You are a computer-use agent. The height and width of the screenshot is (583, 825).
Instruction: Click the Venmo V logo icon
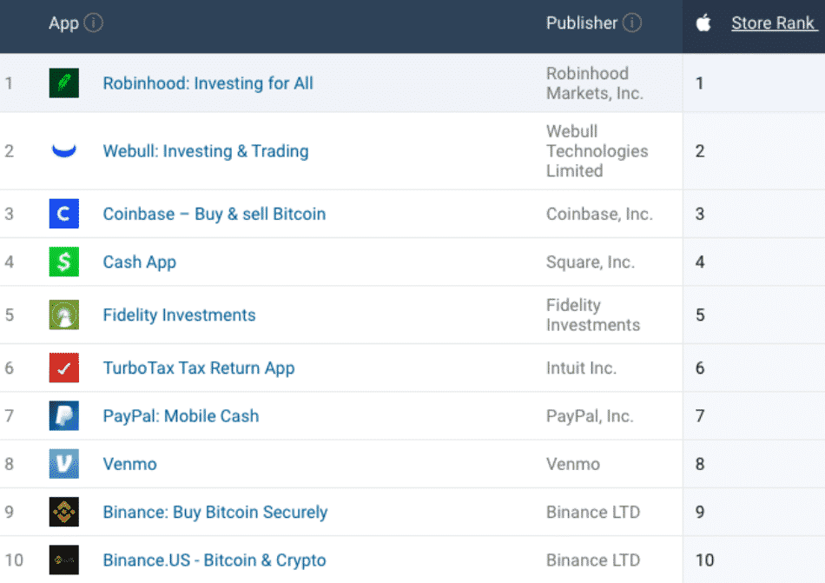[x=63, y=464]
